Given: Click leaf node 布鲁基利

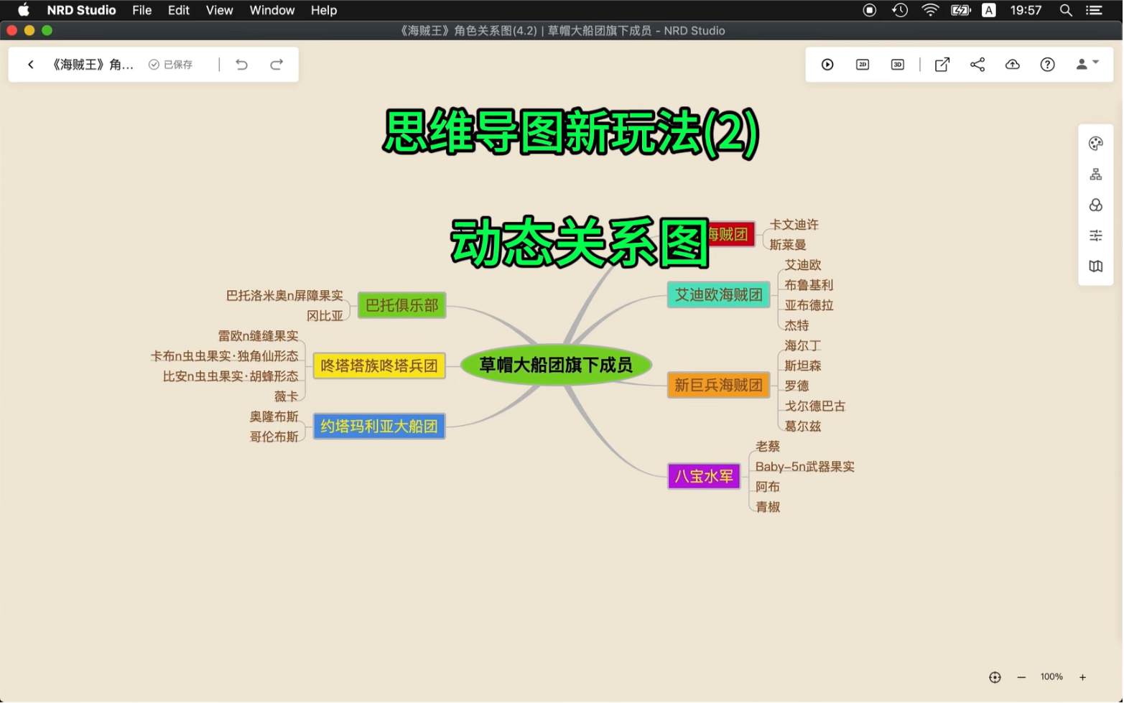Looking at the screenshot, I should coord(809,285).
